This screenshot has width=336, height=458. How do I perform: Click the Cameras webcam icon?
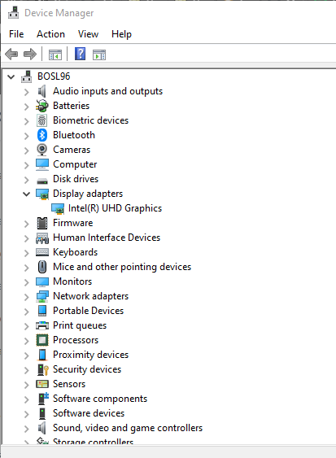pos(42,150)
